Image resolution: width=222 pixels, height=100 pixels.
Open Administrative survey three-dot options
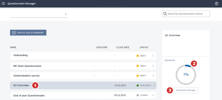(153, 76)
